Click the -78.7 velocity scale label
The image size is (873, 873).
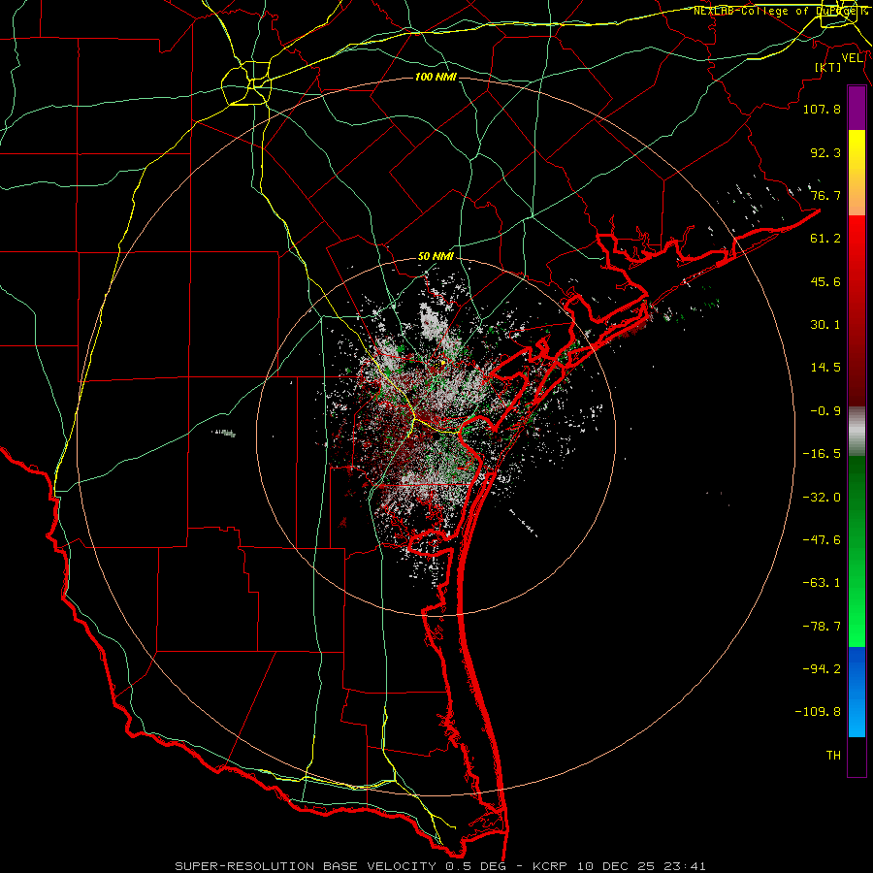click(x=822, y=627)
